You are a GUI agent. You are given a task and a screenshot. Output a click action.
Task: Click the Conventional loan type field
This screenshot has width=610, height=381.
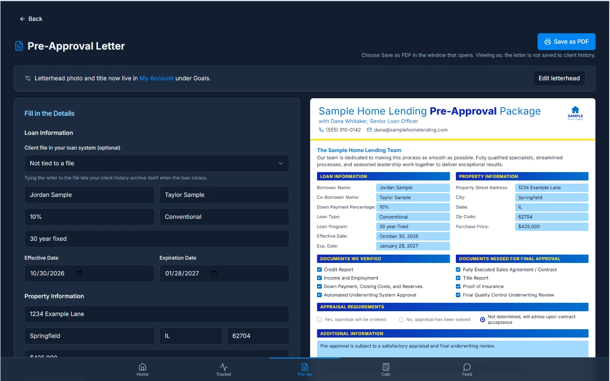coord(224,217)
